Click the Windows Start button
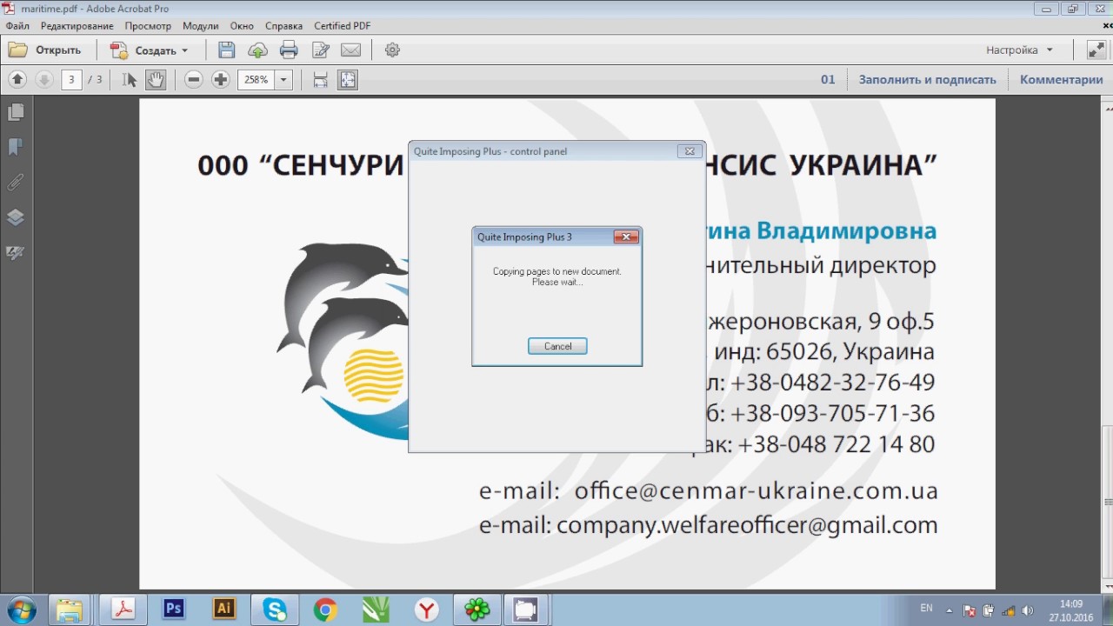Viewport: 1113px width, 626px height. coord(20,609)
